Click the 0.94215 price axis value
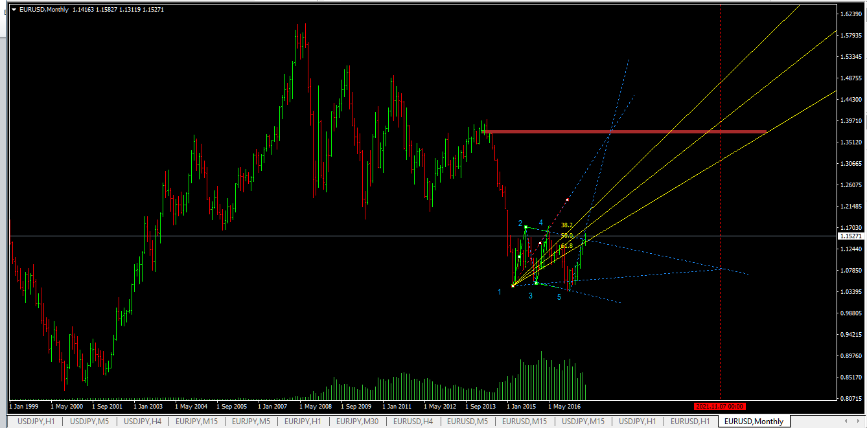This screenshot has height=428, width=867. [851, 335]
